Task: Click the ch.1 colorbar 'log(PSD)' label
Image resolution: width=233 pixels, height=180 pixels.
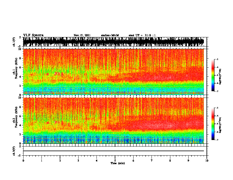Action: [220, 77]
